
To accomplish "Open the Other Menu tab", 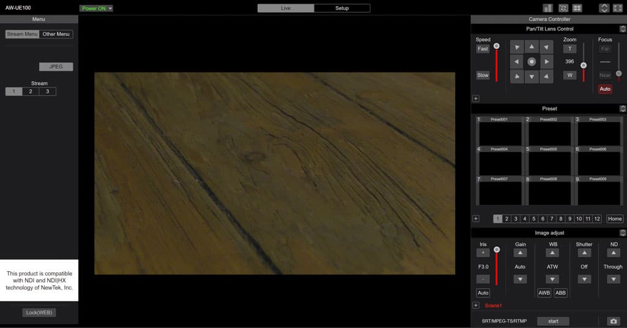I will (x=56, y=34).
